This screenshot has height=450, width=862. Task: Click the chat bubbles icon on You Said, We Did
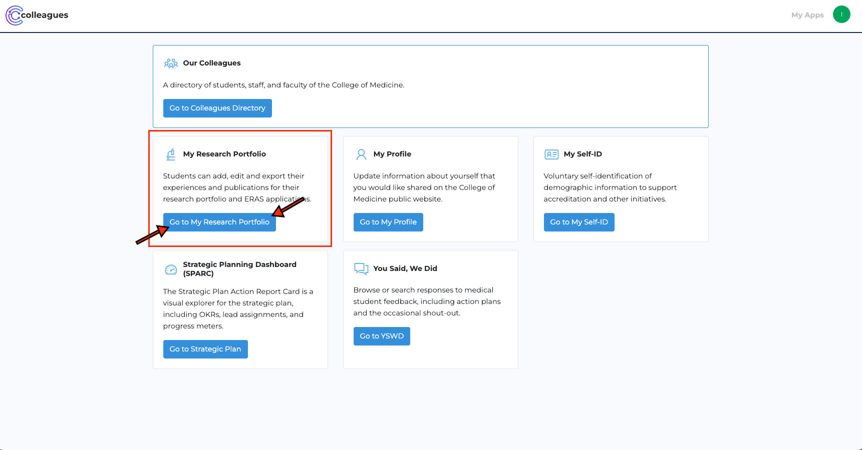click(361, 268)
